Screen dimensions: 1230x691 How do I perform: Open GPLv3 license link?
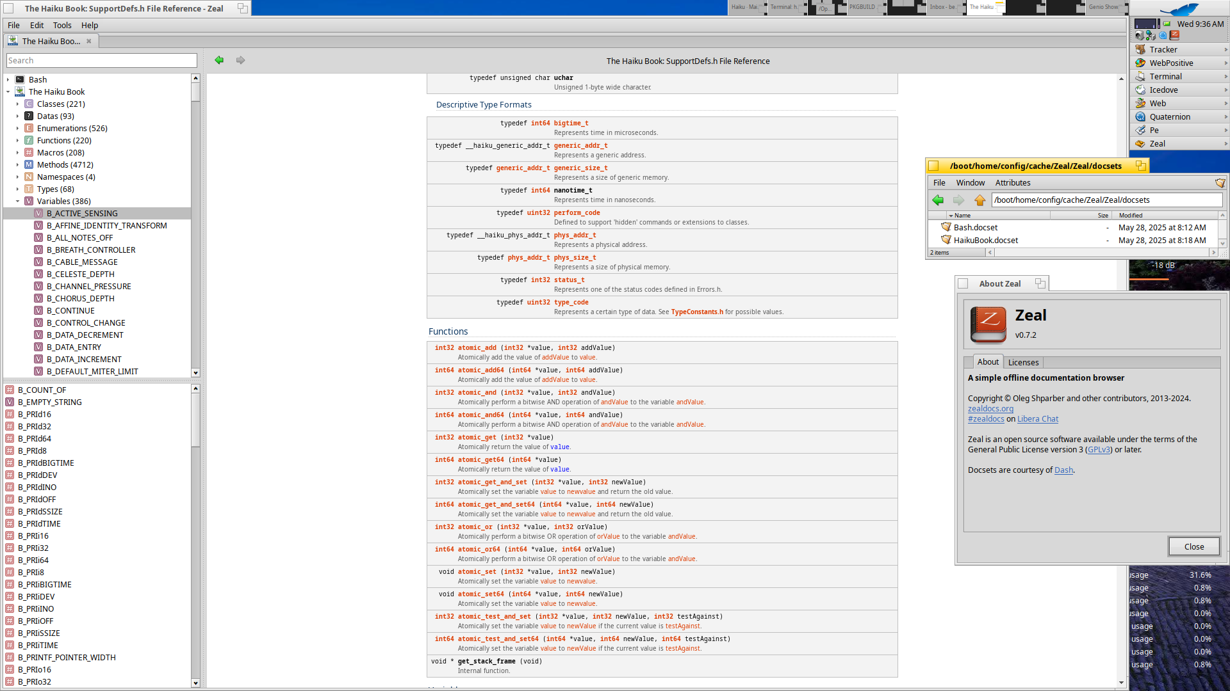pyautogui.click(x=1099, y=450)
